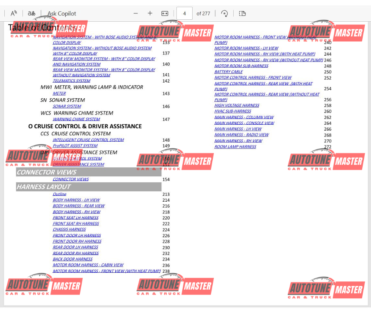Zoom in with the plus icon
This screenshot has height=311, width=371.
150,13
